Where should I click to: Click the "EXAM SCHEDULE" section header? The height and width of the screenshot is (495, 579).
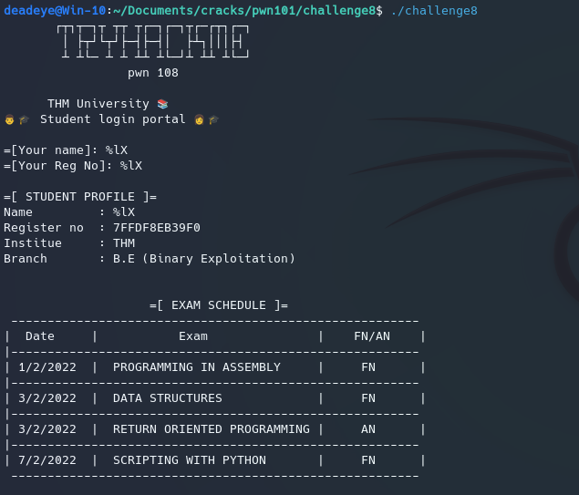click(219, 305)
